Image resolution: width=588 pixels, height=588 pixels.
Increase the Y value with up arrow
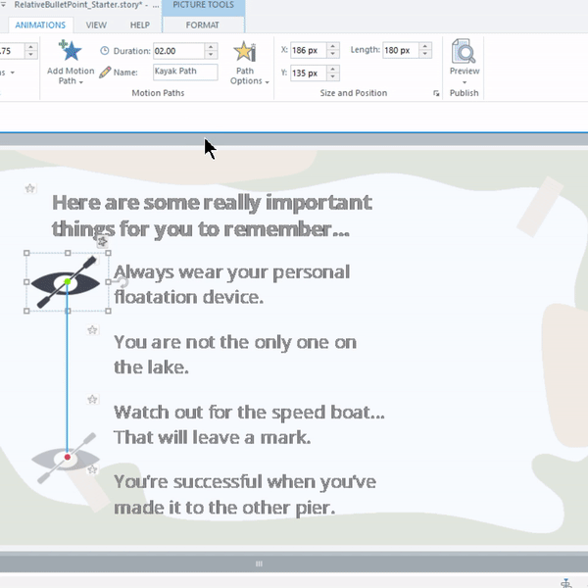click(332, 69)
